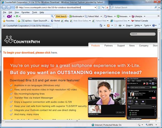
Task: Click the Read Mail envelope icon
Action: click(116, 25)
